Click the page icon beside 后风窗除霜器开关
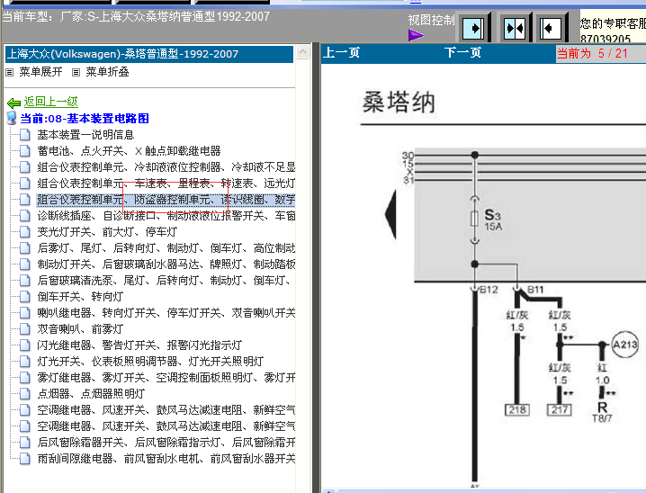The width and height of the screenshot is (646, 493). click(25, 443)
